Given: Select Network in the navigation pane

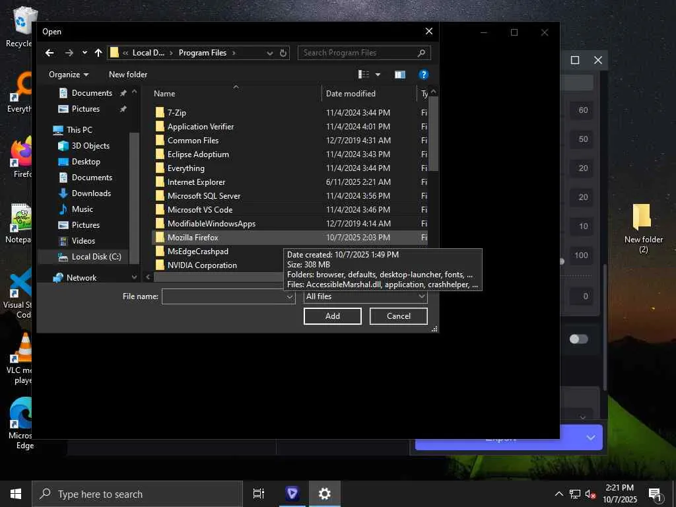Looking at the screenshot, I should click(x=81, y=278).
